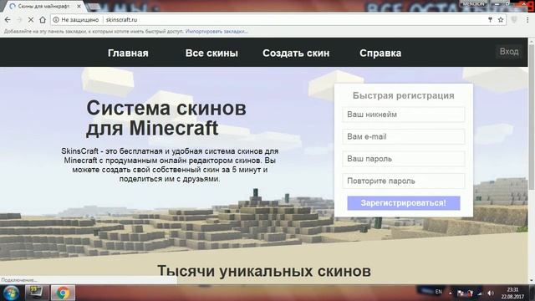Click the Система скинов для Minecraft heading
This screenshot has height=301, width=535.
click(x=166, y=118)
